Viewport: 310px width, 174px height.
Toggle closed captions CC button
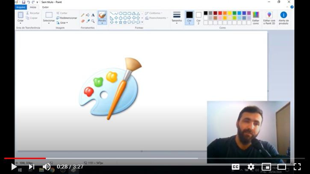(x=236, y=167)
